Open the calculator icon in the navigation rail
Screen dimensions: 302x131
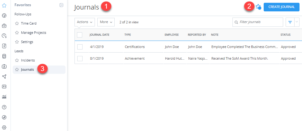click(4, 56)
